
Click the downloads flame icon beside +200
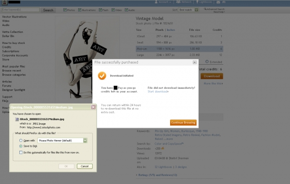click(x=162, y=148)
